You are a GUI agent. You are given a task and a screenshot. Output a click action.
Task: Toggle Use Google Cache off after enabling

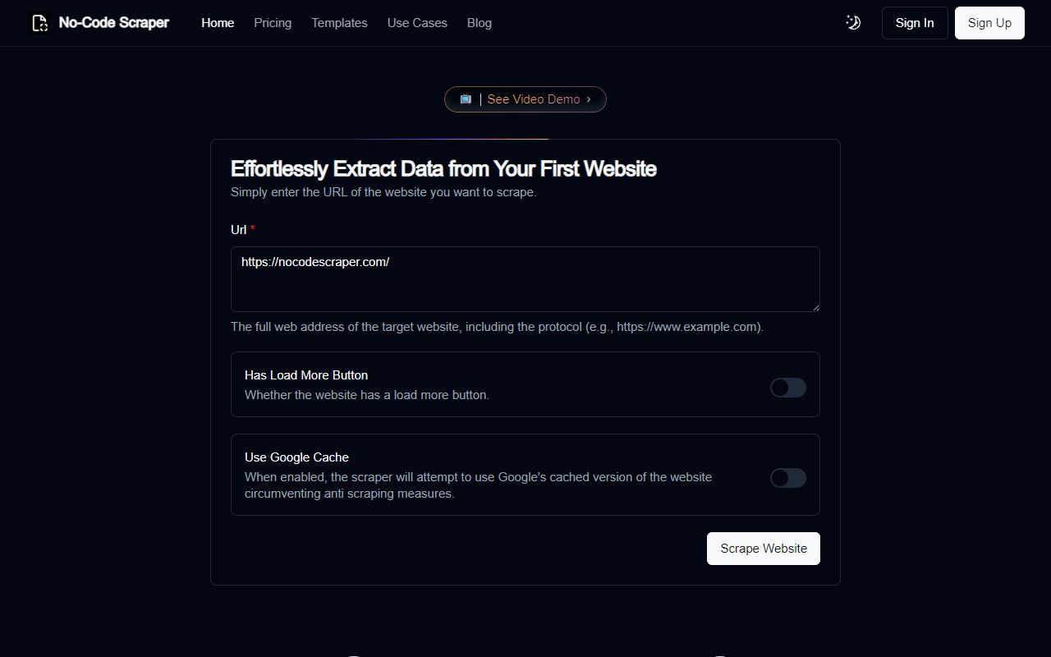point(787,478)
